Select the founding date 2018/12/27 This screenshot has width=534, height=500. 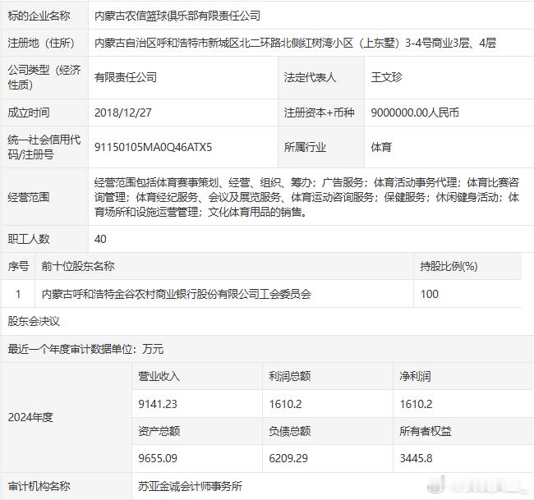[x=123, y=112]
